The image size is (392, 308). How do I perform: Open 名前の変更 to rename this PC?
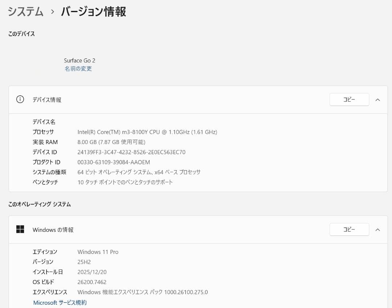(x=78, y=69)
